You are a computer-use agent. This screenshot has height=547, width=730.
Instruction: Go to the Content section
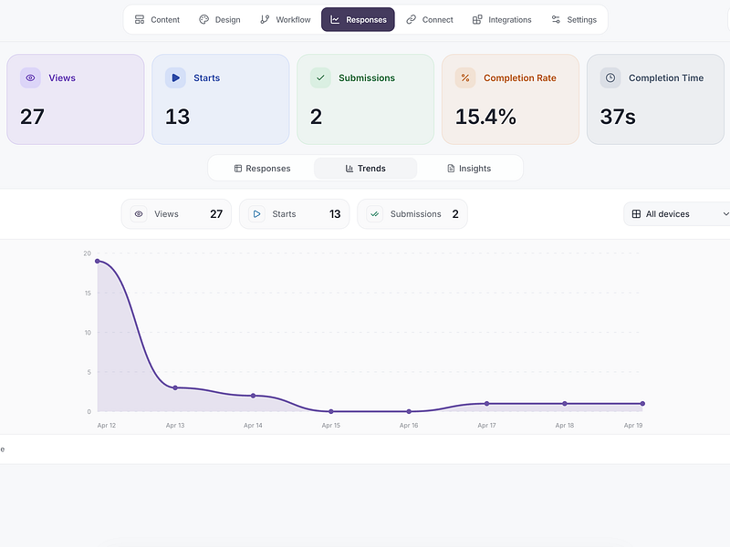click(157, 19)
